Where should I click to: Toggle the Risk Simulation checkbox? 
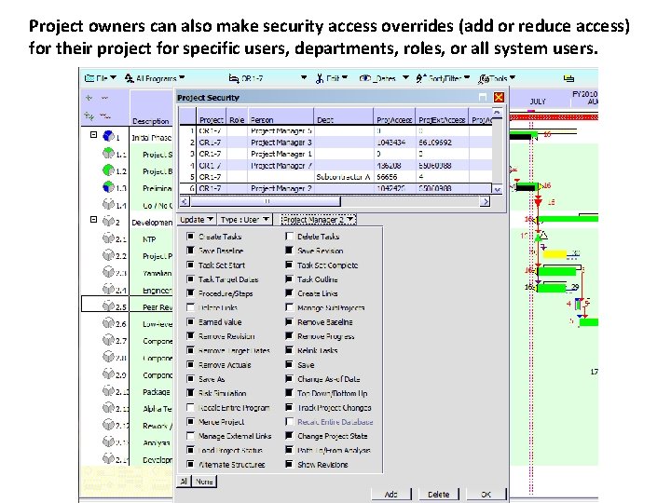tap(190, 393)
